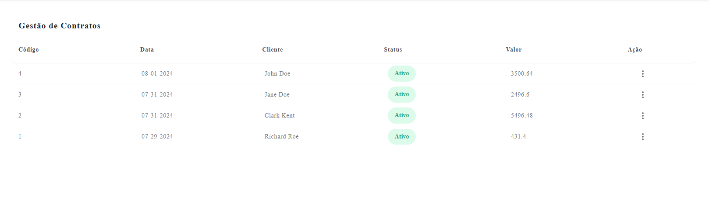Open actions menu for John Doe contract
This screenshot has height=211, width=709.
coord(642,74)
